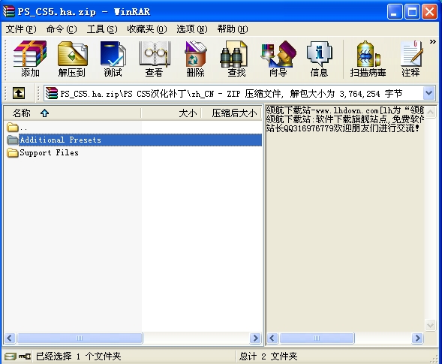Sort by Name (名称) column header
The image size is (442, 364).
[73, 113]
